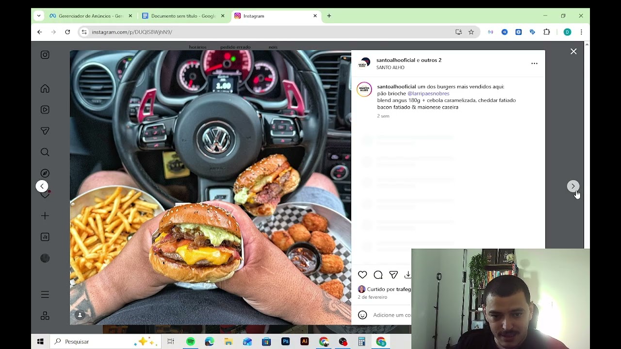Screen dimensions: 621x349
Task: Click the download arrow icon beside share
Action: 408,275
